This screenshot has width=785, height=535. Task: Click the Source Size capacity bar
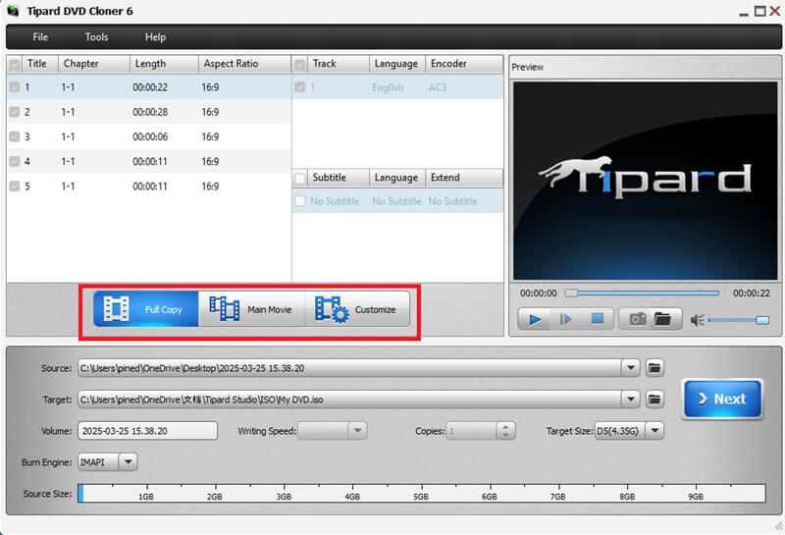click(x=422, y=493)
